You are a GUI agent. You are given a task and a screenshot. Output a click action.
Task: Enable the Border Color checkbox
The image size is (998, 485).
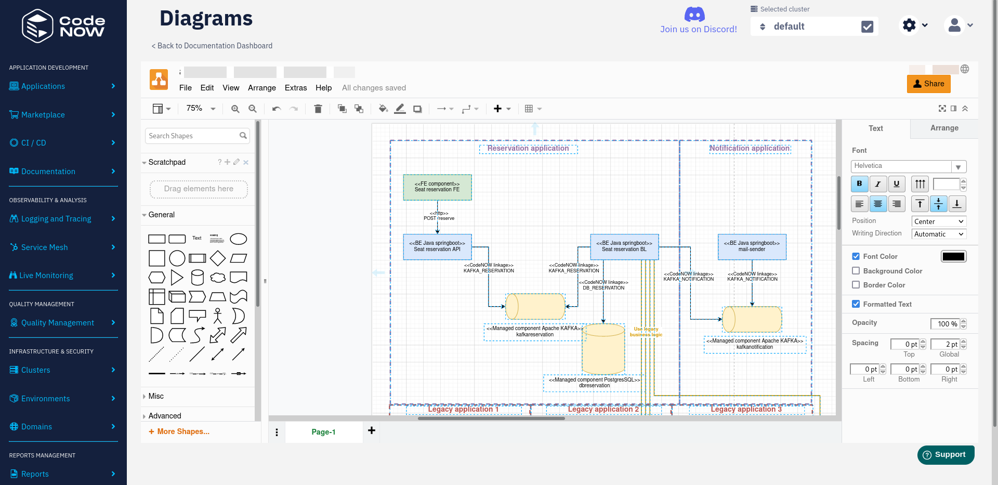pyautogui.click(x=856, y=285)
